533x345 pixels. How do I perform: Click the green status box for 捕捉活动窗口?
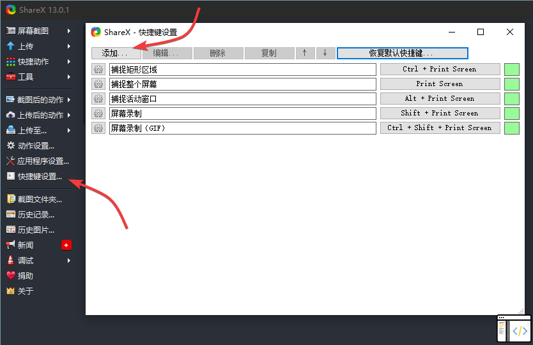coord(511,99)
